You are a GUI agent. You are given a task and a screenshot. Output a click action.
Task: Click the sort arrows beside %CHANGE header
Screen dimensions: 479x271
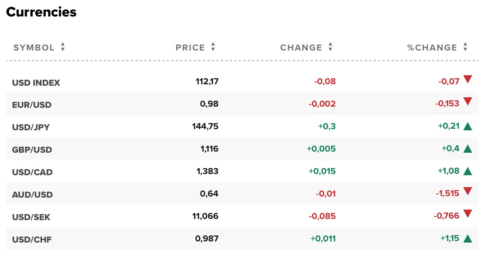465,47
